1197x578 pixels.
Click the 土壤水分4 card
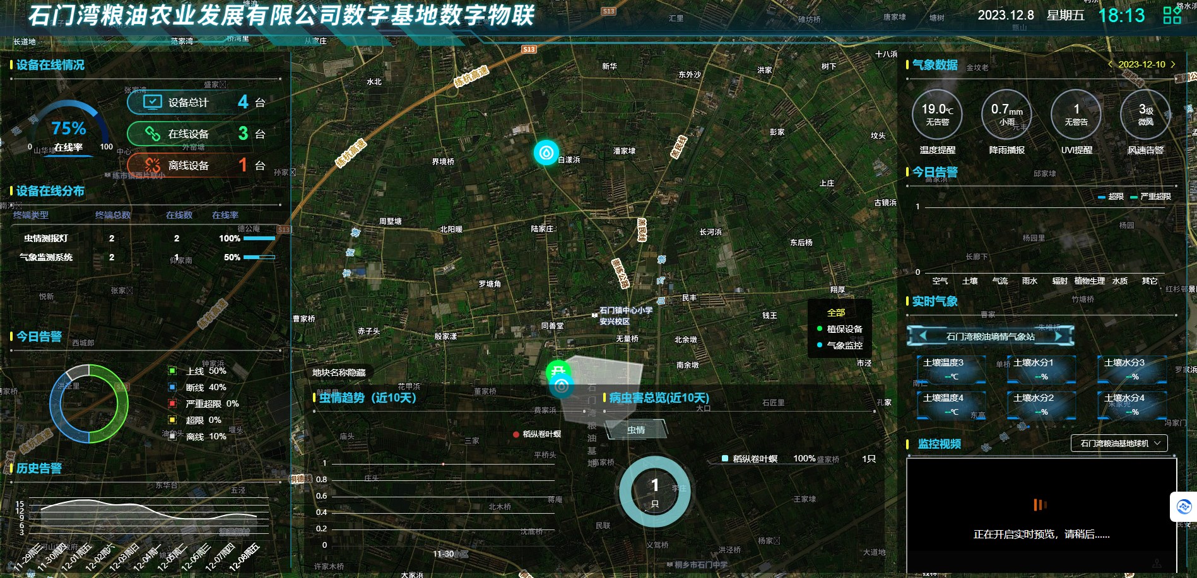pyautogui.click(x=1132, y=405)
